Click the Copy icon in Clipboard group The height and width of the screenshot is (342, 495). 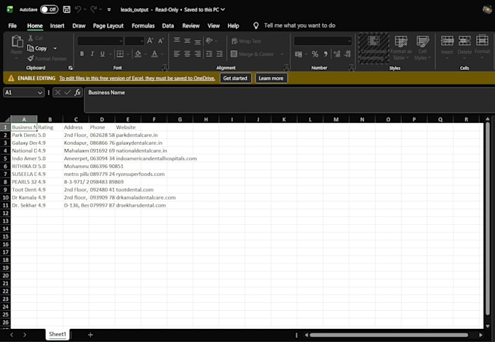tap(31, 48)
